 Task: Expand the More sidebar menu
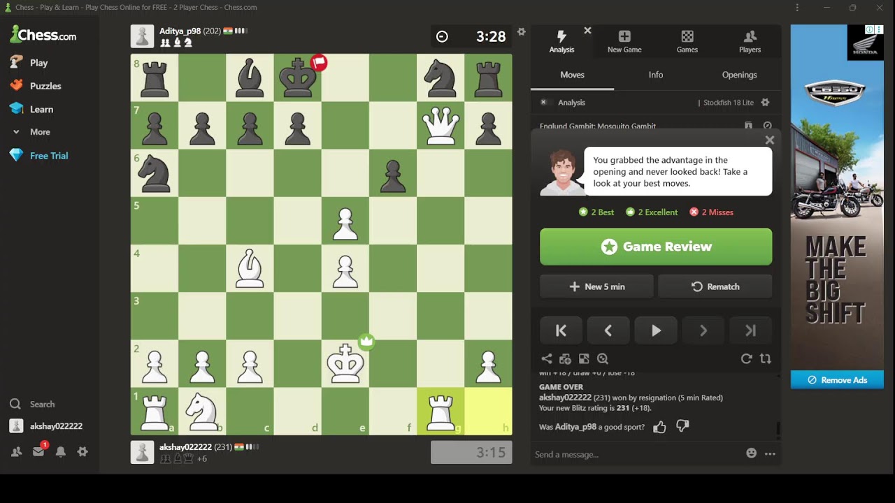[x=31, y=132]
